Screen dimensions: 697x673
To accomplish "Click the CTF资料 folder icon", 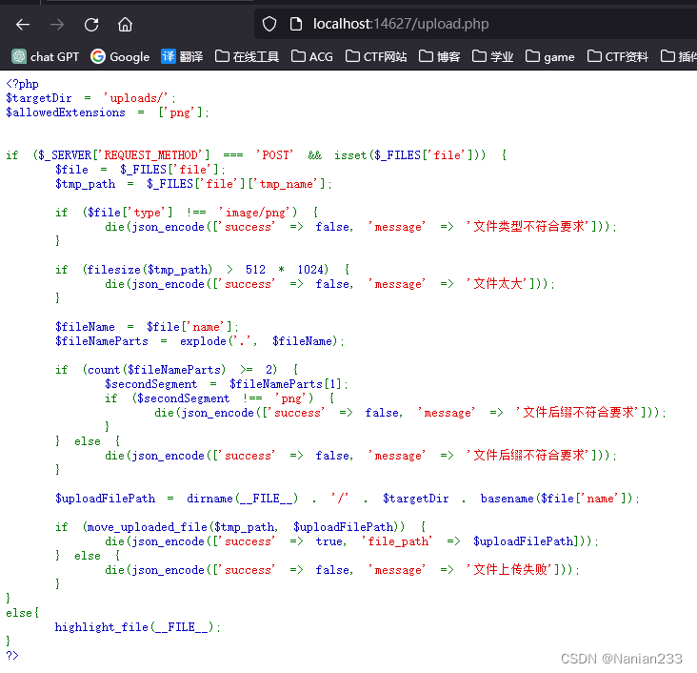I will pos(594,56).
